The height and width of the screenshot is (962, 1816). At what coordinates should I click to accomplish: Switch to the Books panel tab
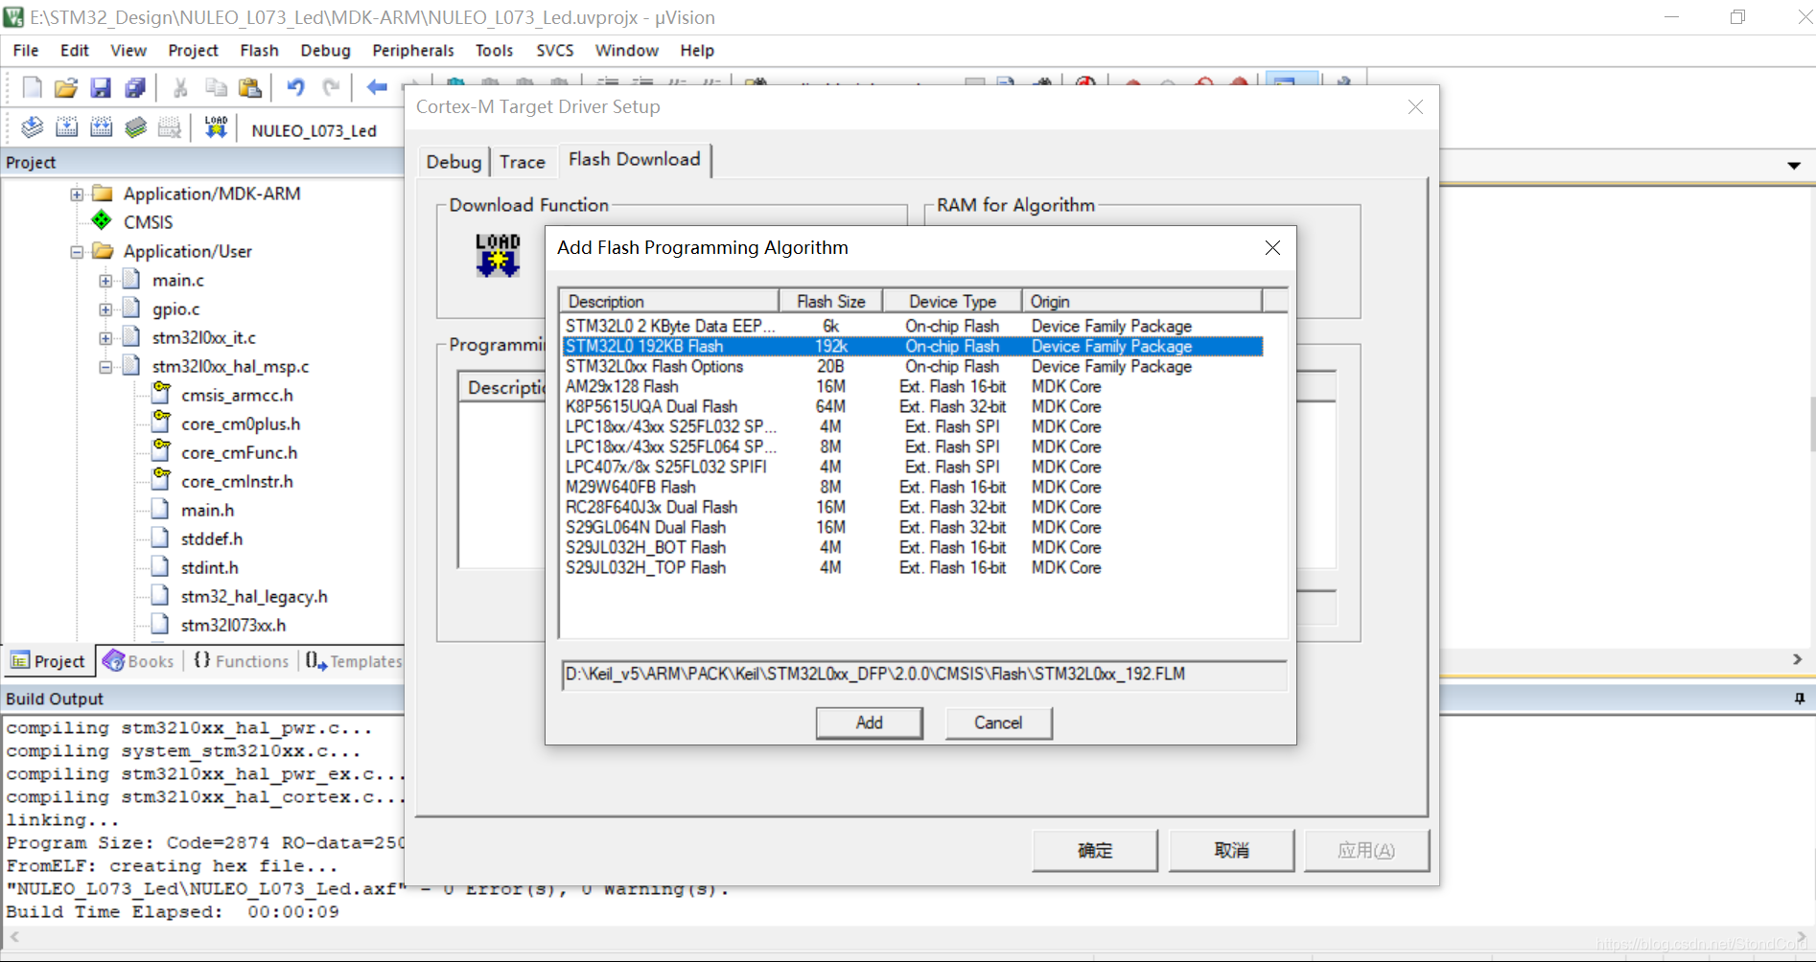click(x=139, y=661)
